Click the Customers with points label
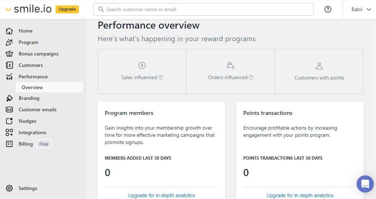Viewport: 376px width, 199px height. [319, 78]
